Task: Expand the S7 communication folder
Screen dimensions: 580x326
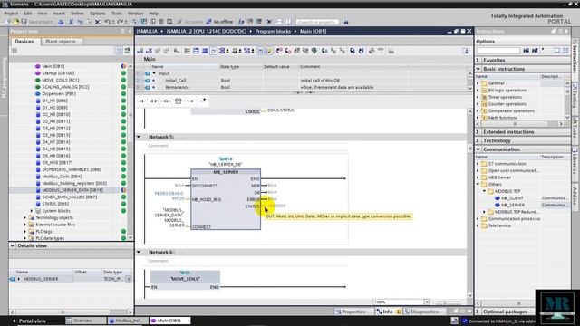Action: pyautogui.click(x=478, y=163)
